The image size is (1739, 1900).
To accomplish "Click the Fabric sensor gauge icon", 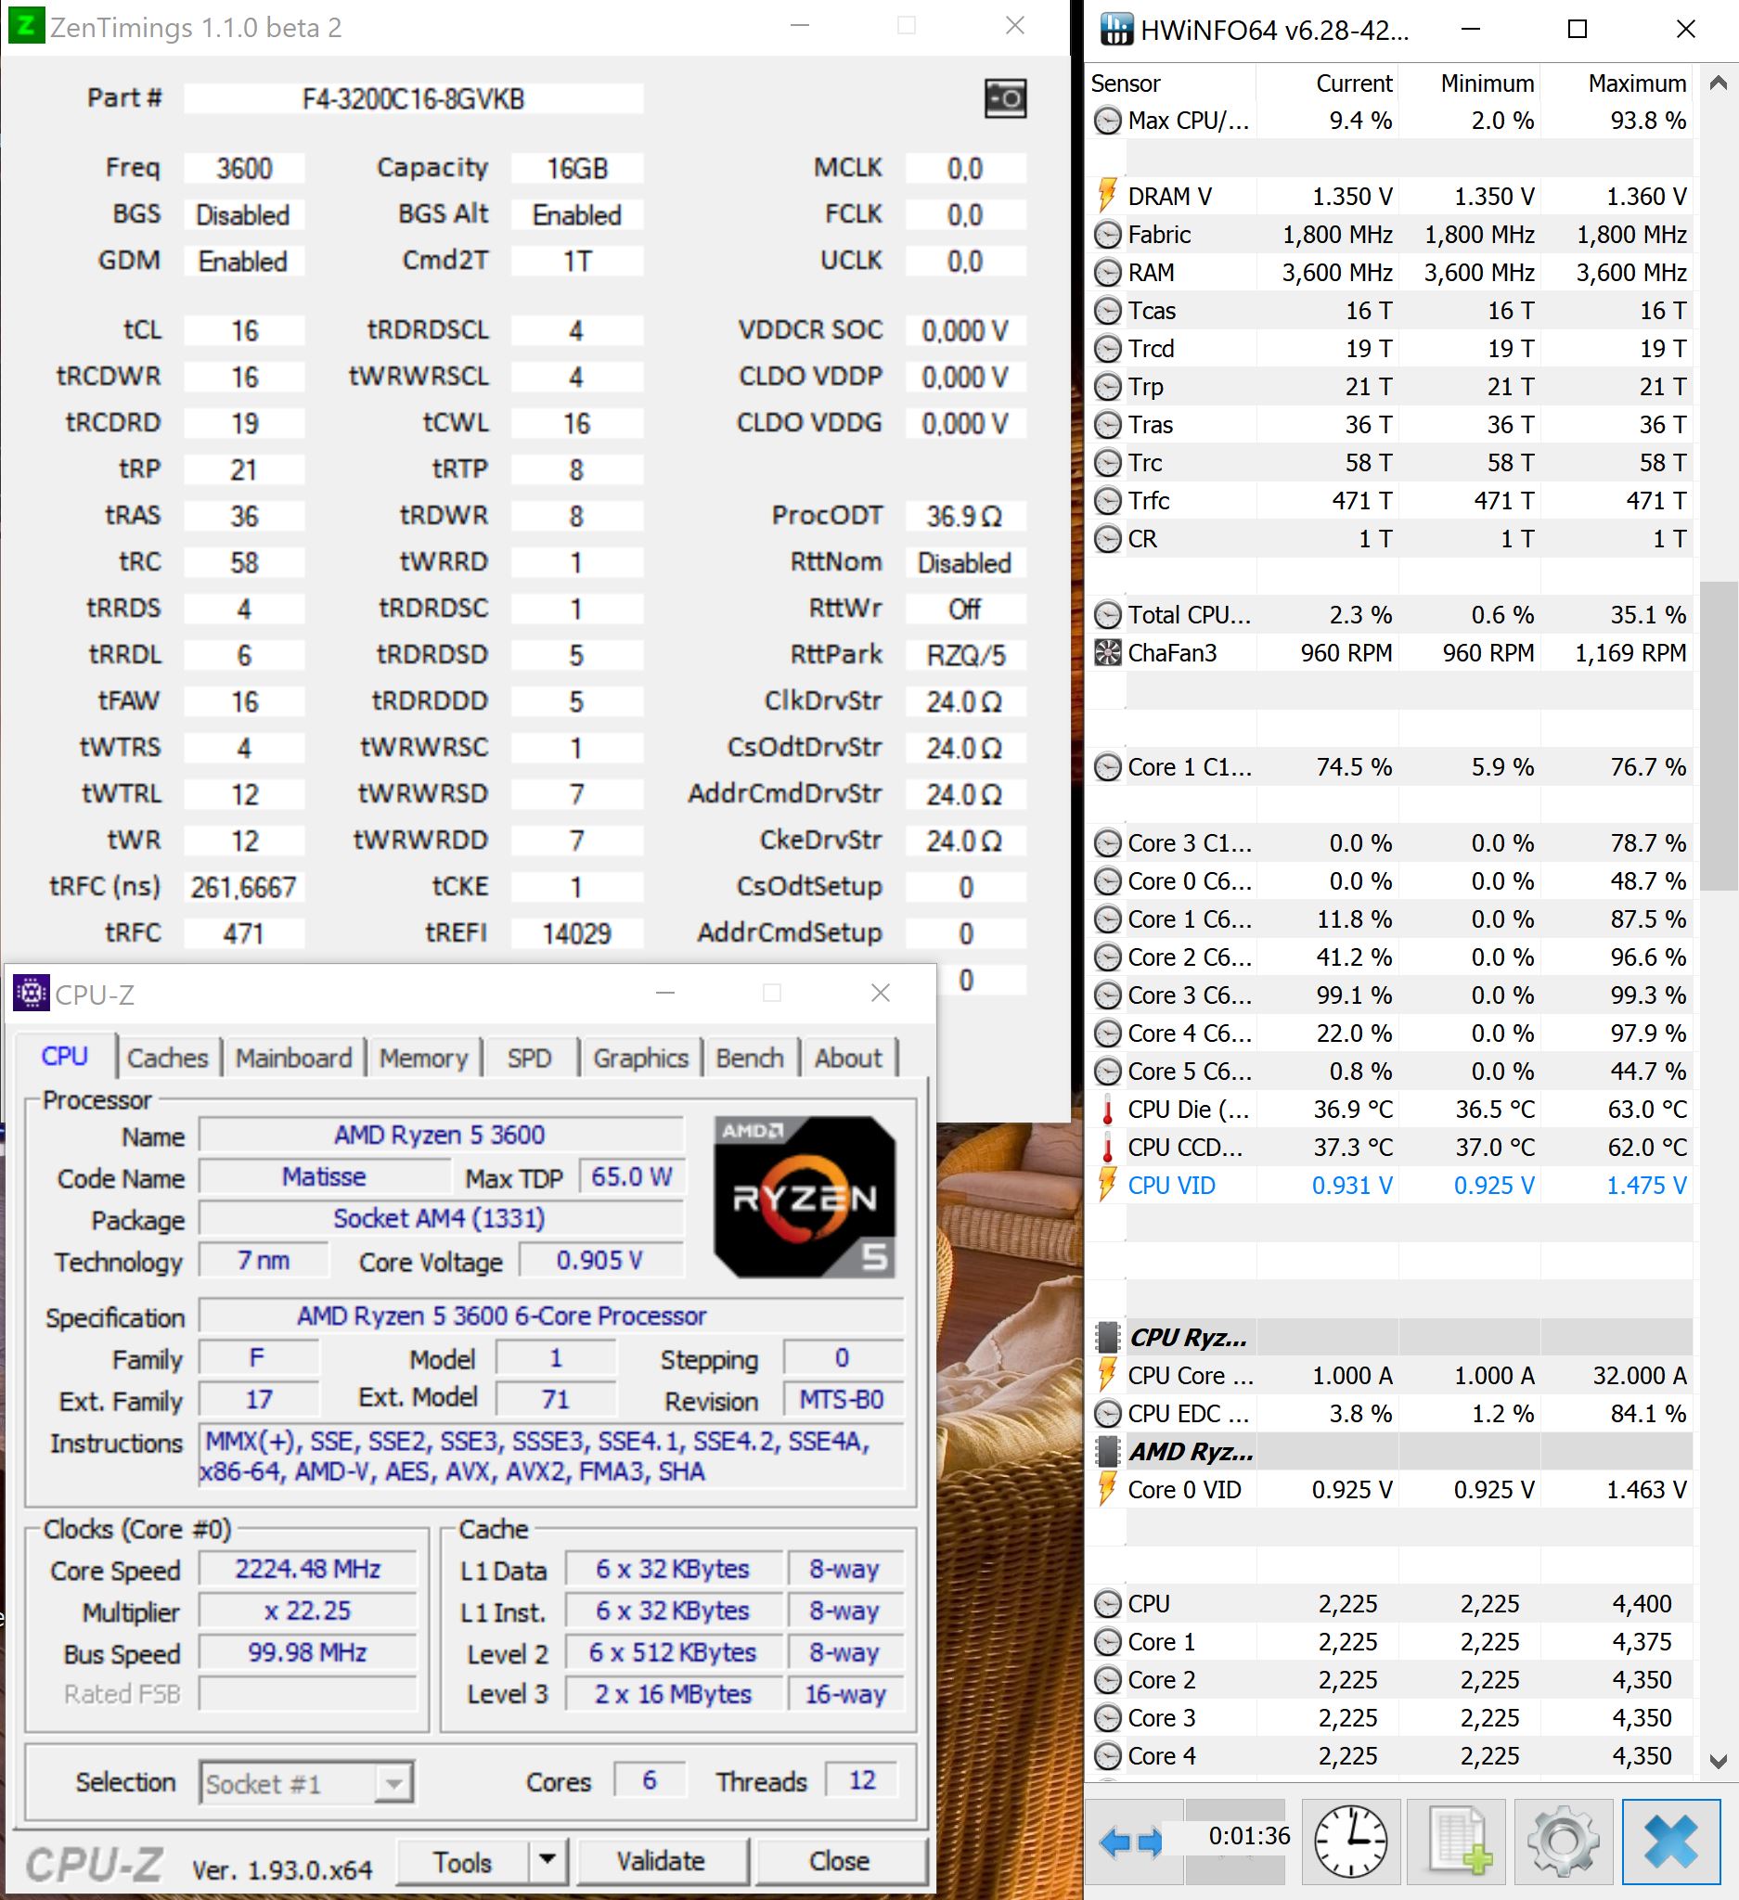I will (1107, 234).
